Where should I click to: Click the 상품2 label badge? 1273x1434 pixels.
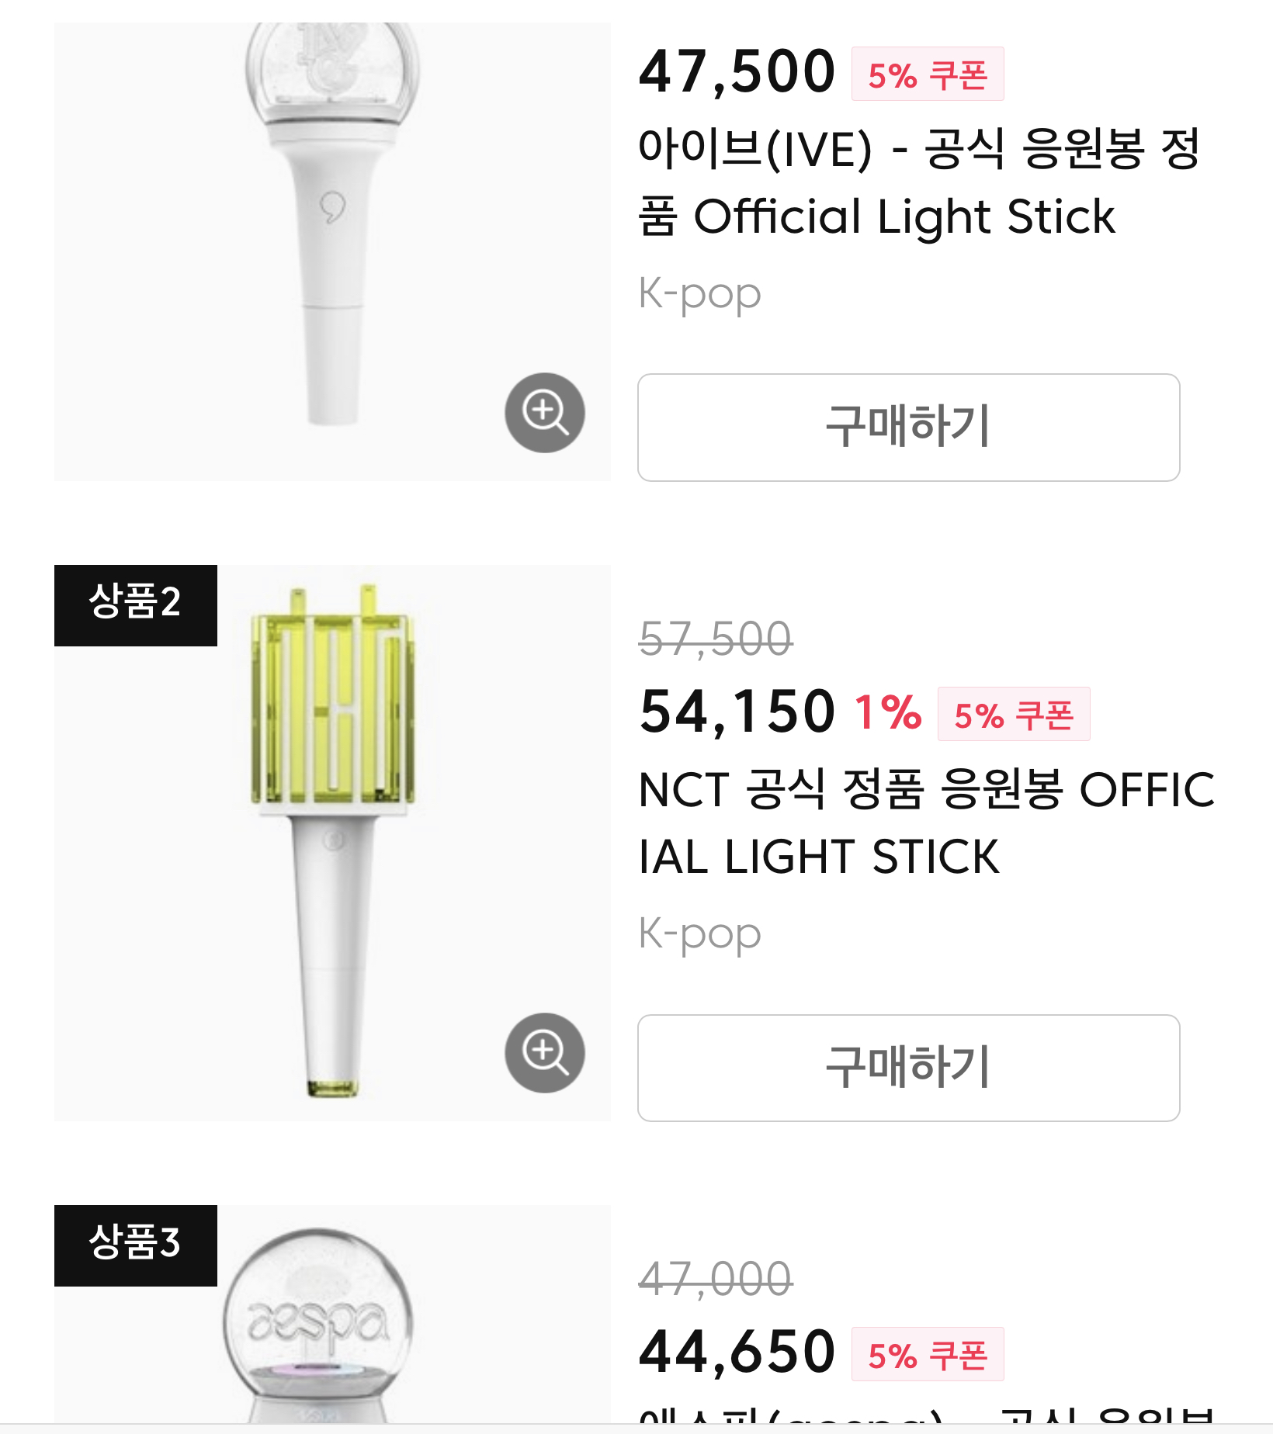click(x=136, y=605)
